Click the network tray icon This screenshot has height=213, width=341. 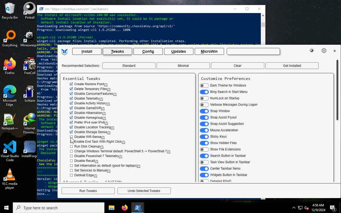[300, 208]
